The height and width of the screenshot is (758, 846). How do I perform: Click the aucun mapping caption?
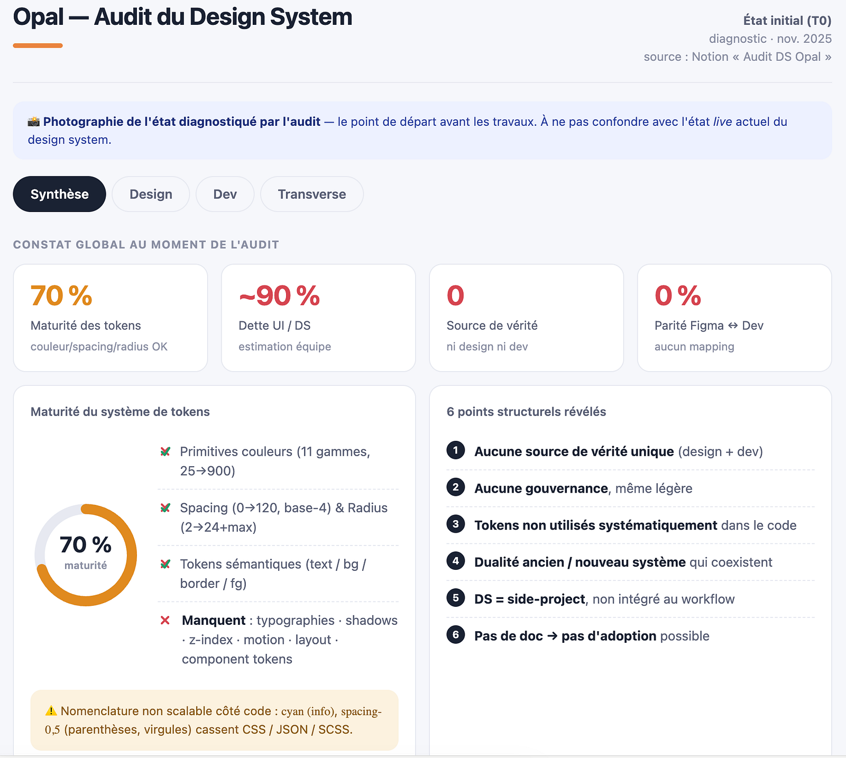tap(694, 347)
